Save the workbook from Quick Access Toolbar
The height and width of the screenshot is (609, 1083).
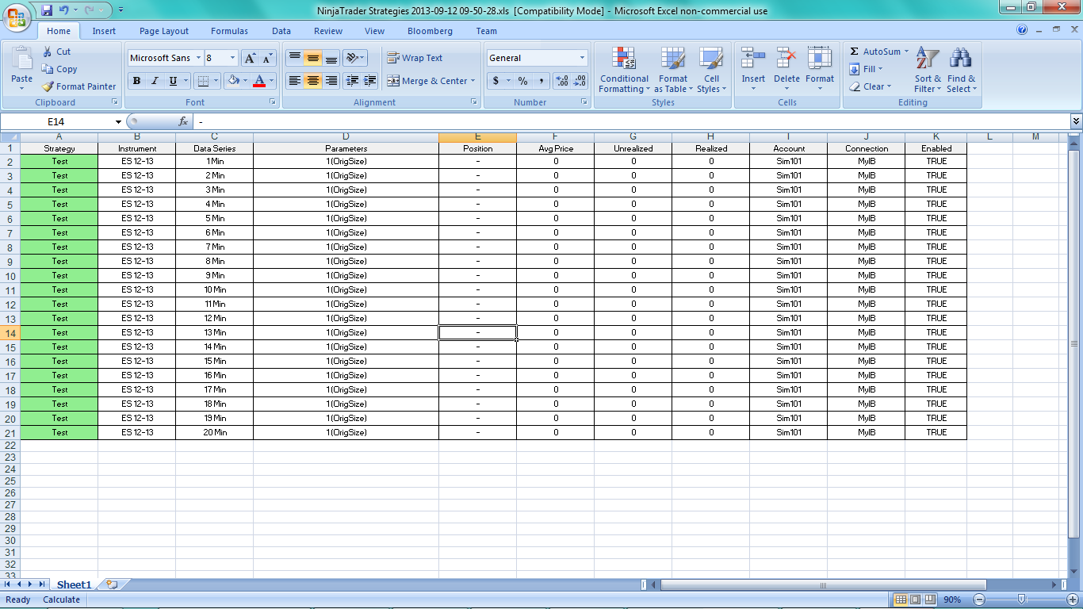[x=47, y=10]
